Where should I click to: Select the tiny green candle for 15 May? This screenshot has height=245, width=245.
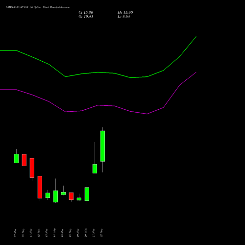[63, 194]
